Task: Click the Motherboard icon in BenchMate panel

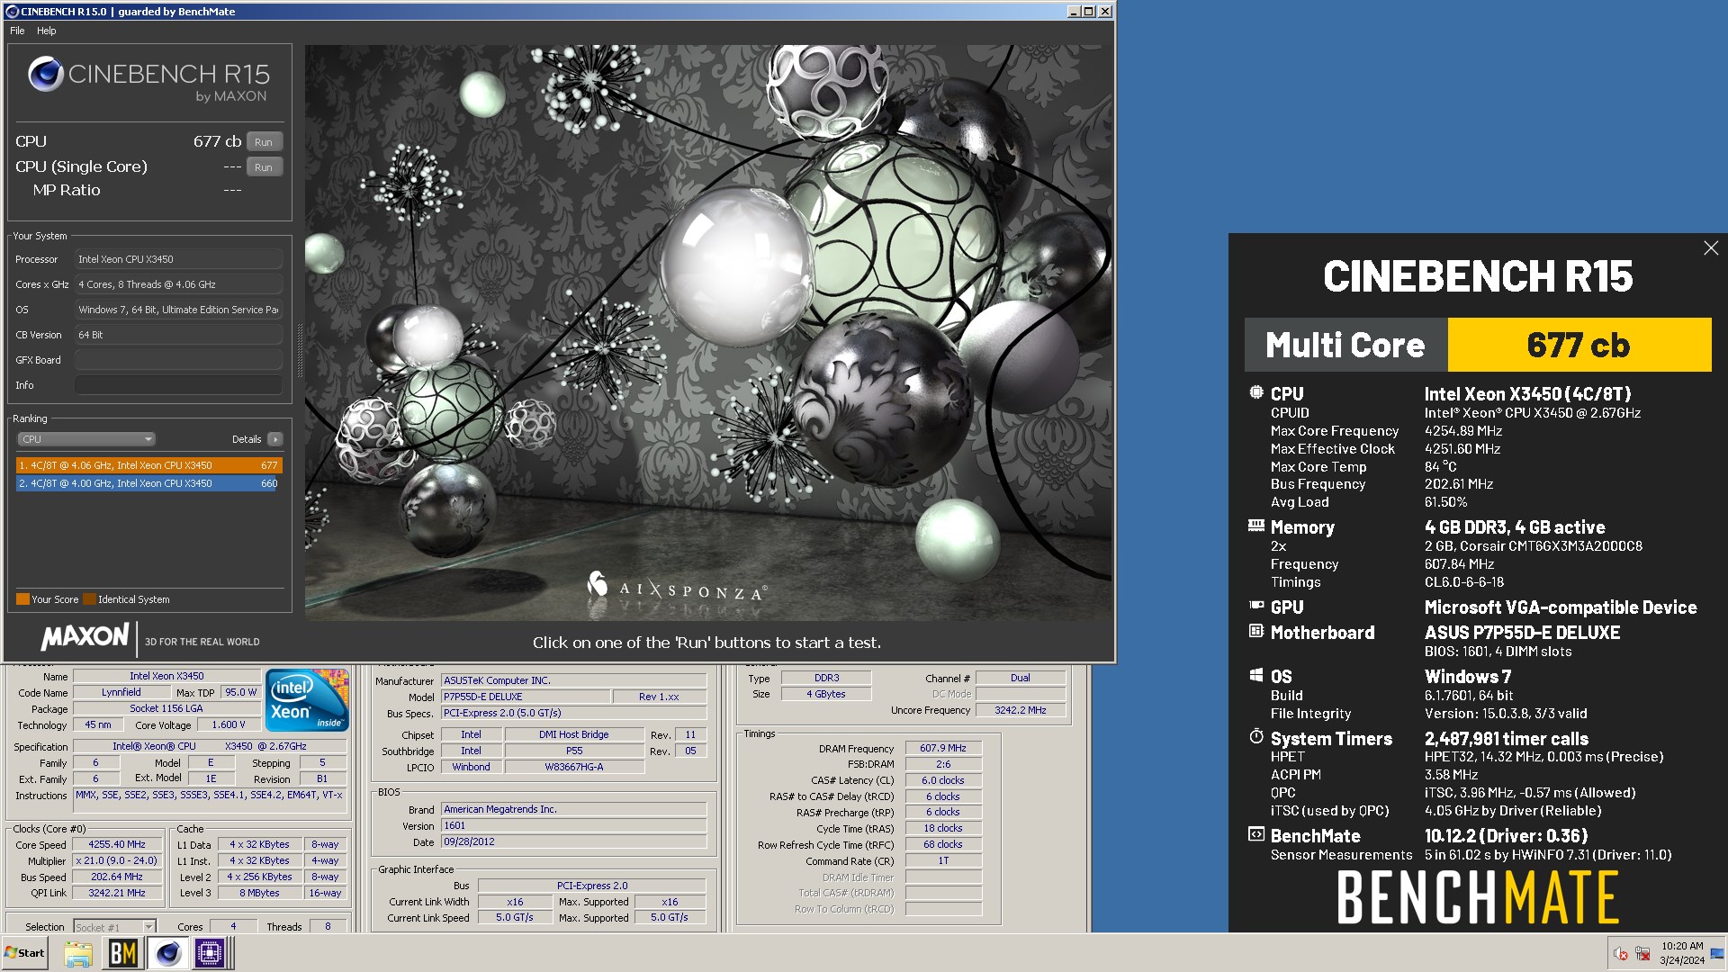Action: coord(1256,632)
